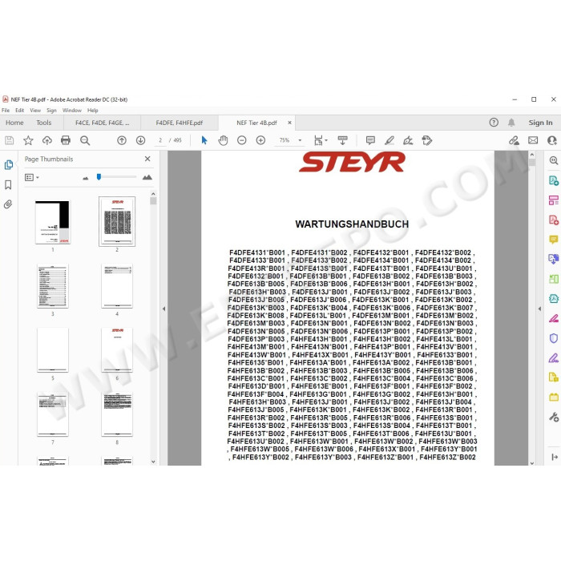Open the More Tools wrench icon

pyautogui.click(x=554, y=417)
